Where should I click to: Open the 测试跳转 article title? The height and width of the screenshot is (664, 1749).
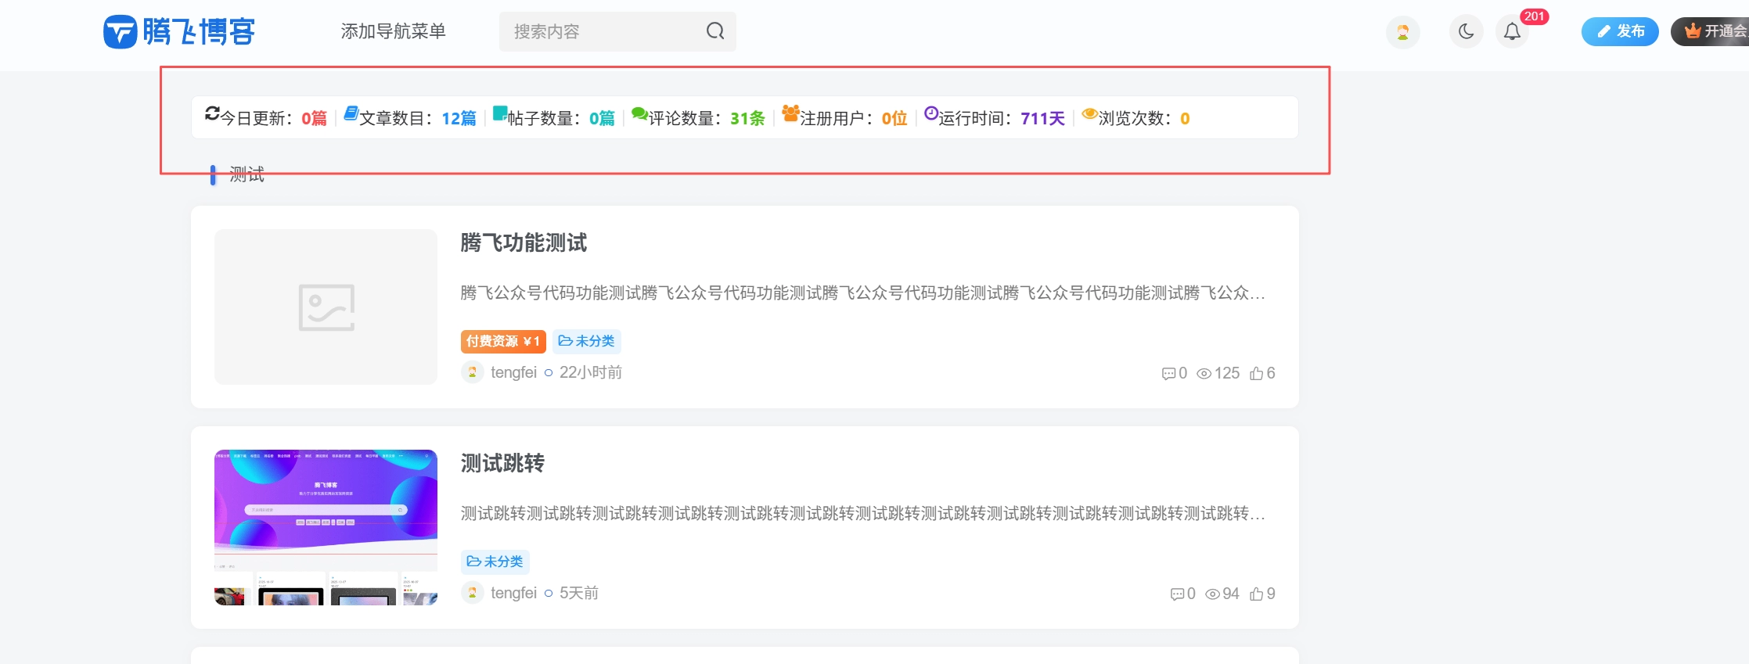(x=502, y=463)
